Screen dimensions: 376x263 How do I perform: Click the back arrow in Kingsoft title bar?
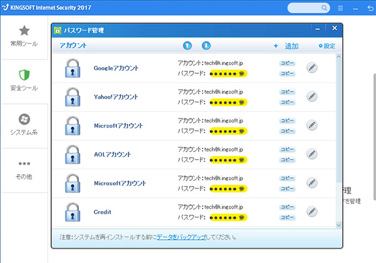pyautogui.click(x=370, y=8)
